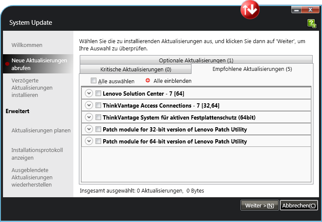Click Alle einblenden link
Screen dimensions: 322x222
(x=172, y=81)
